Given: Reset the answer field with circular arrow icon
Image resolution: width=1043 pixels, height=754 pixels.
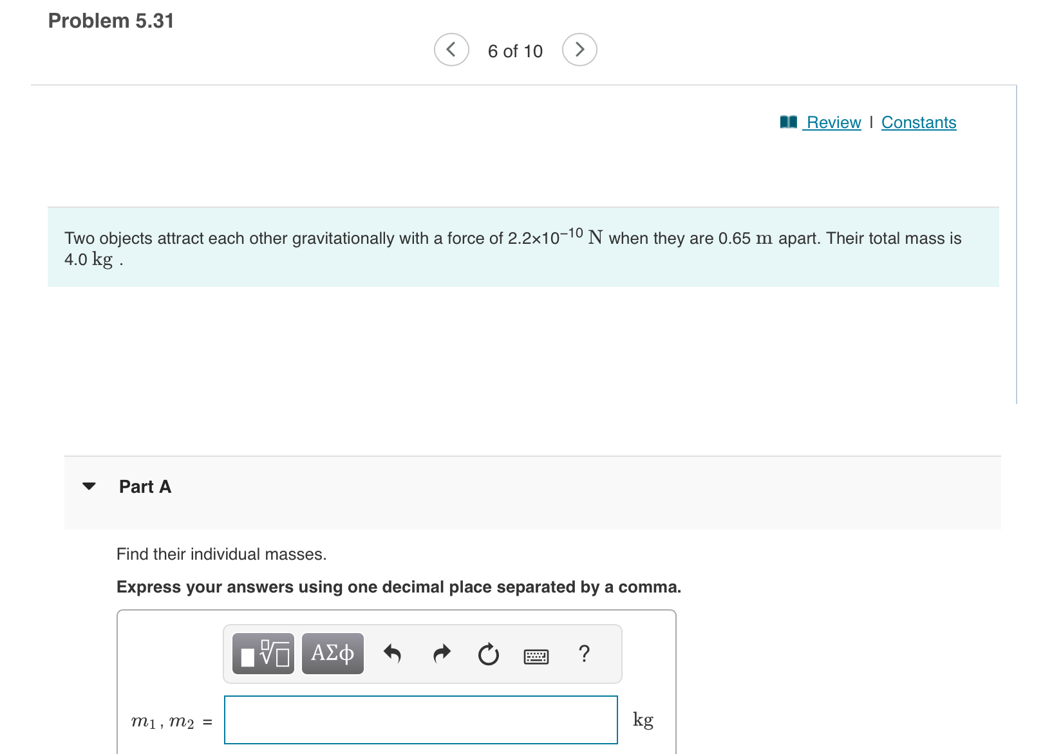Looking at the screenshot, I should click(x=489, y=654).
